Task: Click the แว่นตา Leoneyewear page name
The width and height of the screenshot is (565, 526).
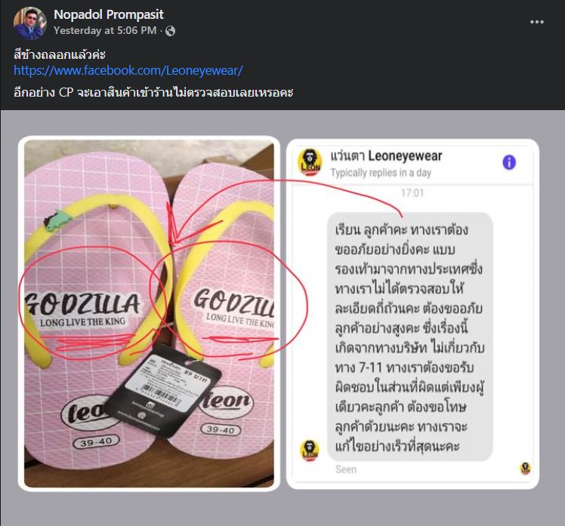Action: [386, 156]
